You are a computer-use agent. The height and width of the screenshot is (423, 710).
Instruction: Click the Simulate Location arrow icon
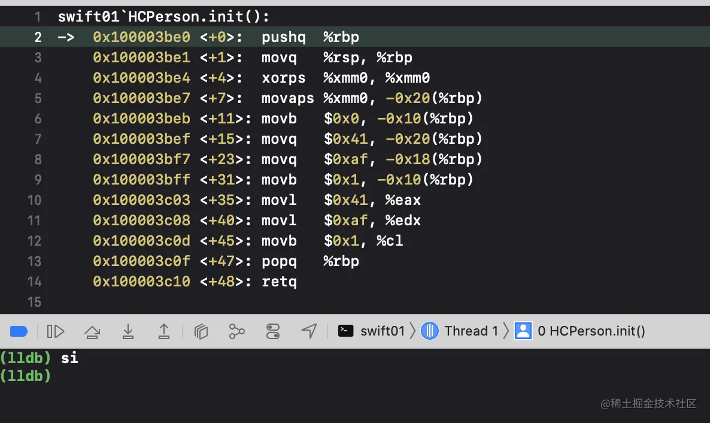(309, 331)
